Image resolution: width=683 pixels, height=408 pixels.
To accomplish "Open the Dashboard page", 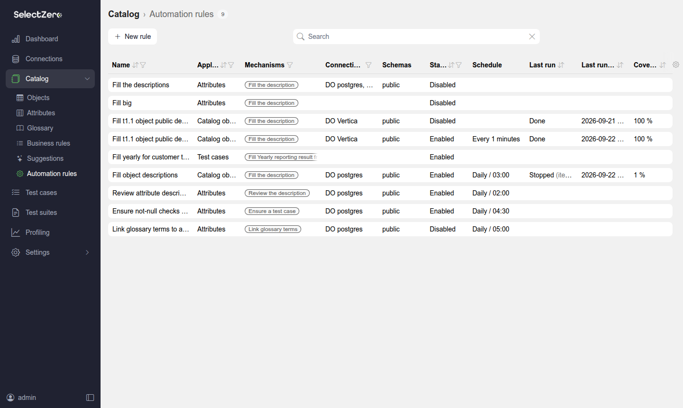I will (42, 39).
